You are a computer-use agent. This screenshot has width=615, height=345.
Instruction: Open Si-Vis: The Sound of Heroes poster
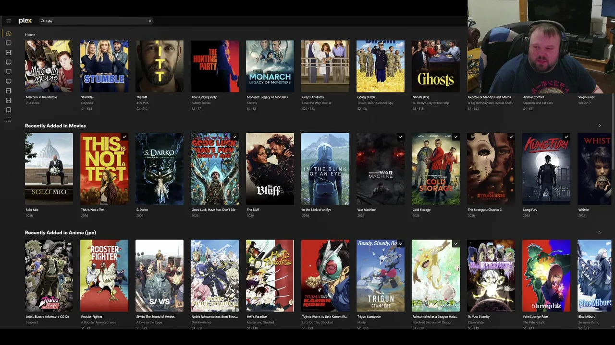click(x=160, y=276)
